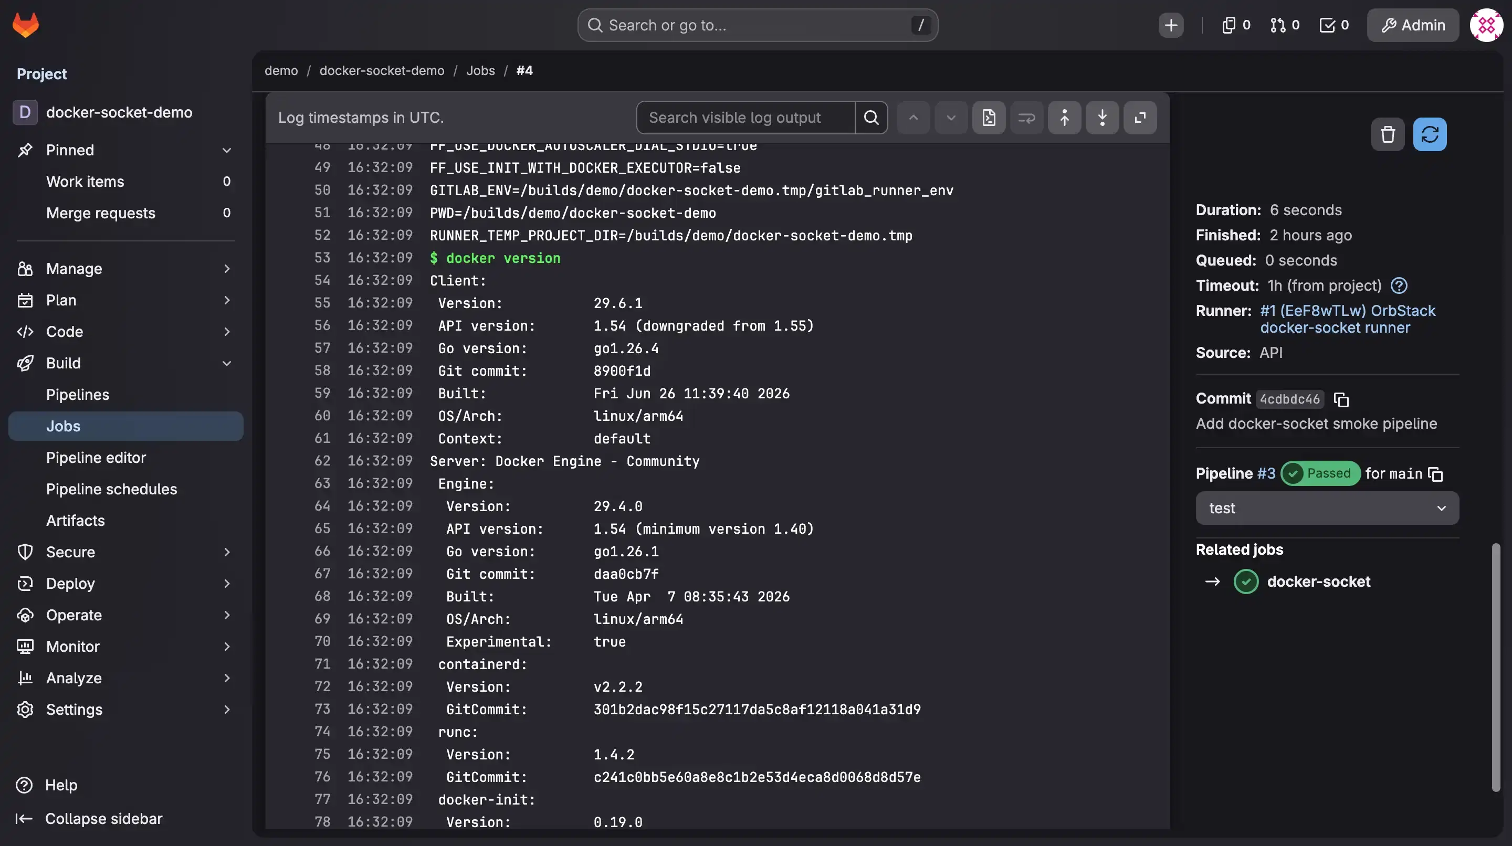This screenshot has height=846, width=1512.
Task: Click log line number 62
Action: point(322,461)
